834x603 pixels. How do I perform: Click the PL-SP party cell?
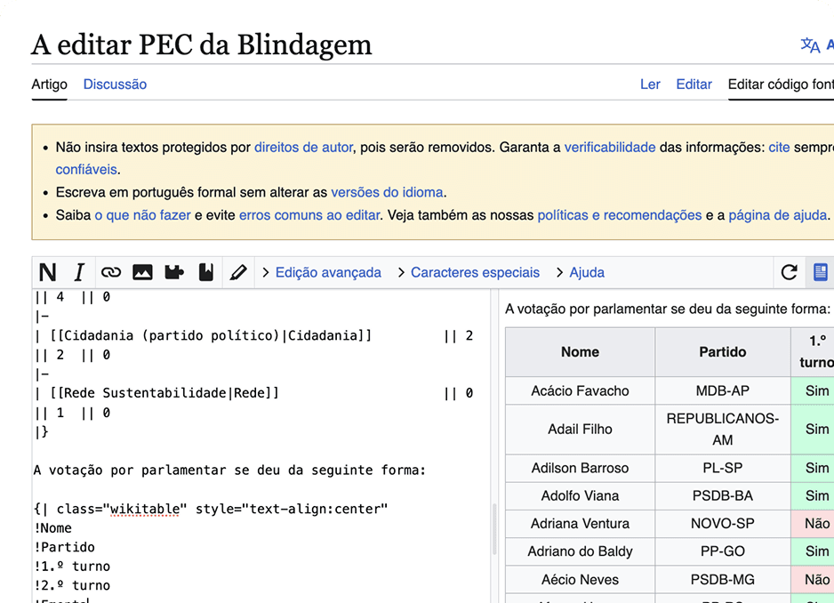tap(722, 468)
